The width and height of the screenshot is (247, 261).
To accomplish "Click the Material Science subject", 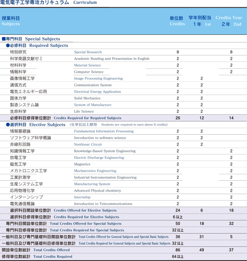I will [87, 65].
